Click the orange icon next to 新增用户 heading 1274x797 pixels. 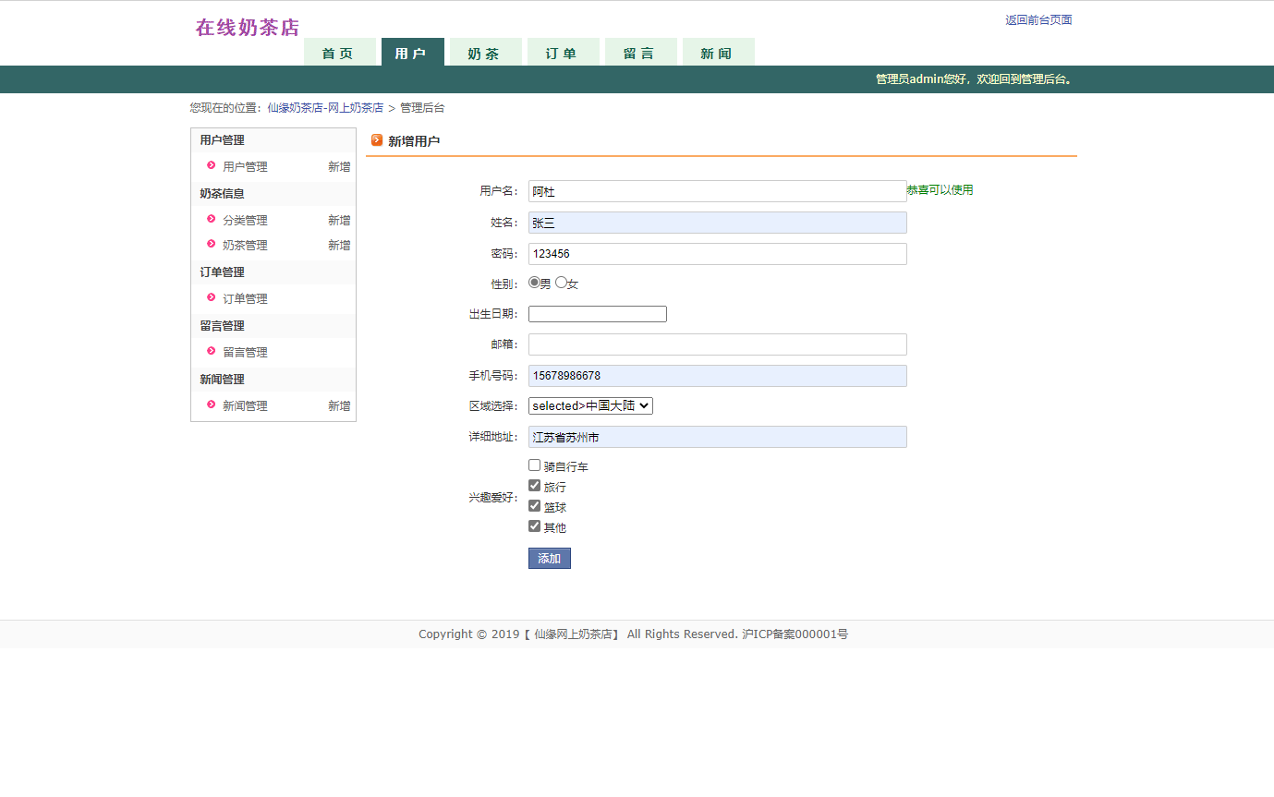(x=377, y=140)
